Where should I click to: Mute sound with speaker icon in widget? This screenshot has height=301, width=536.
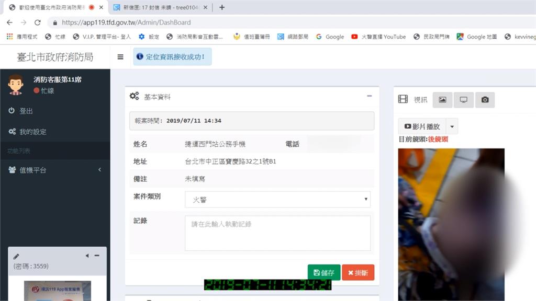[87, 256]
